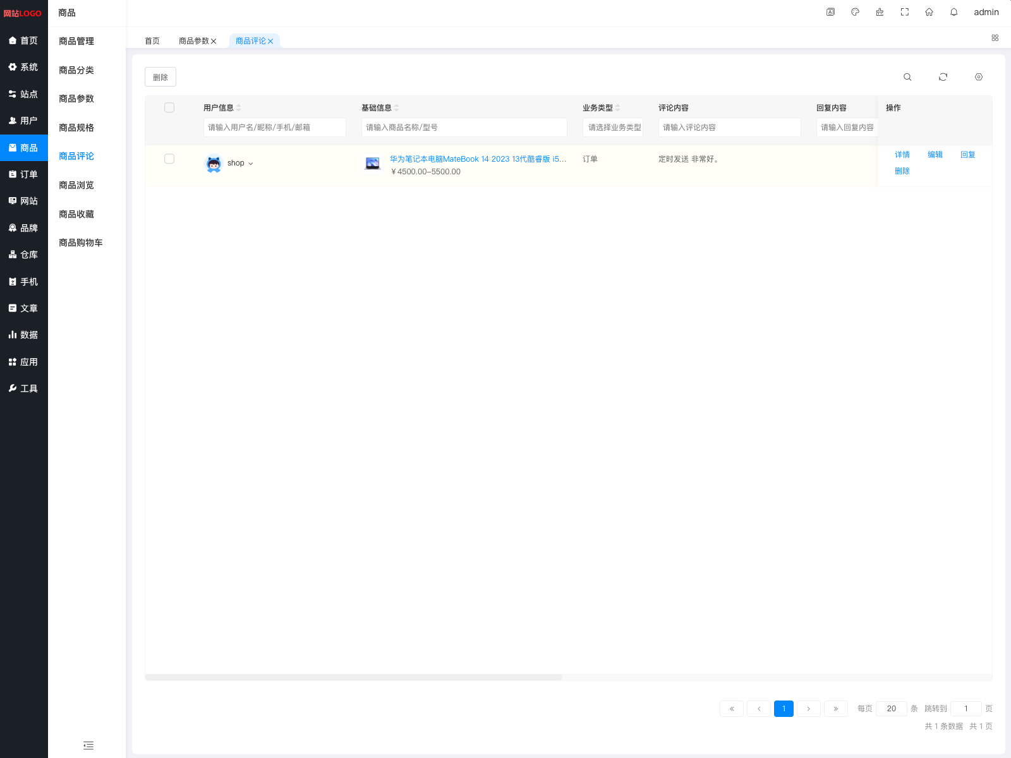Close the 商品评论 tab
The width and height of the screenshot is (1011, 758).
click(270, 41)
